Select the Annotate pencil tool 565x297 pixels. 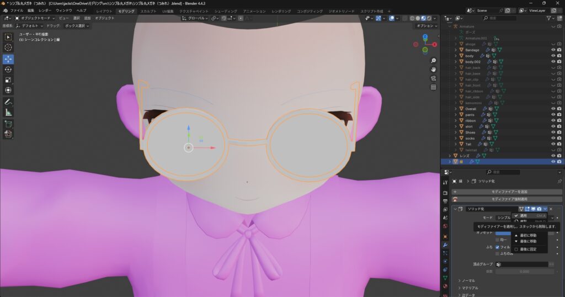coord(8,102)
